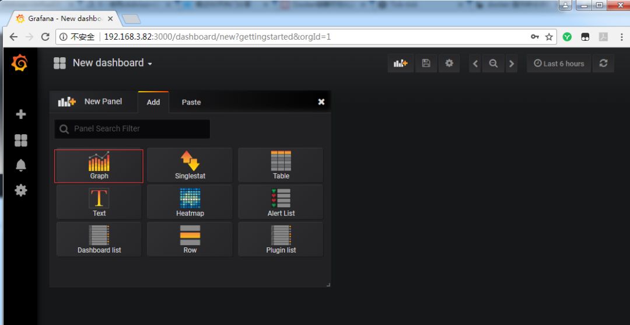Viewport: 630px width, 325px height.
Task: Open a new browser tab
Action: (x=131, y=19)
